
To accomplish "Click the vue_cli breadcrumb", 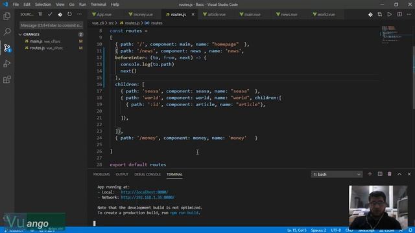I will 98,23.
